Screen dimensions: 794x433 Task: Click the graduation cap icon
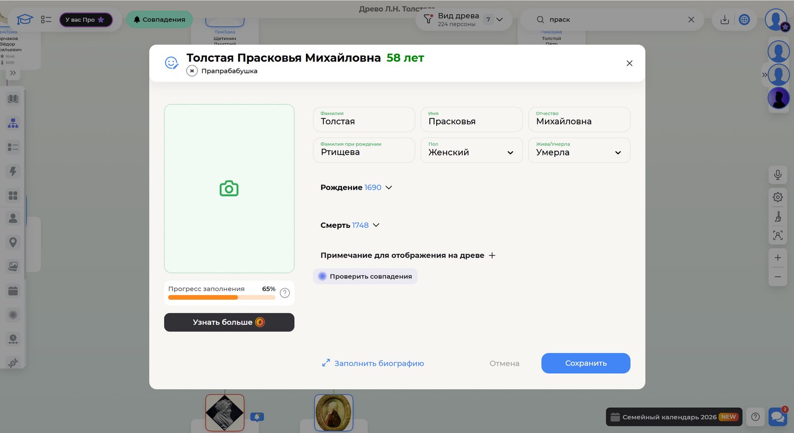click(24, 20)
